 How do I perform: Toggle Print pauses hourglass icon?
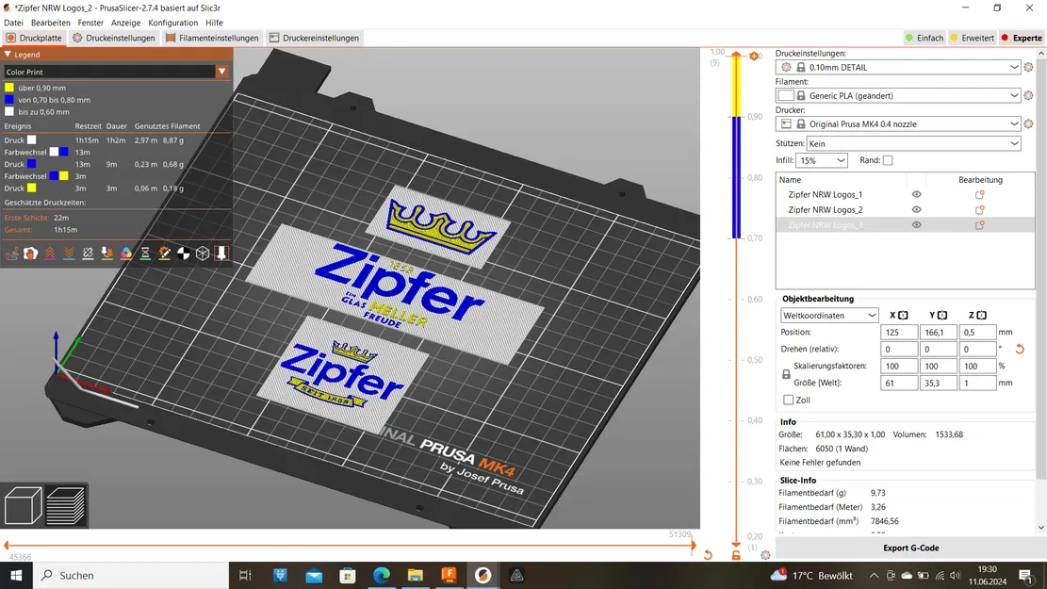[145, 254]
